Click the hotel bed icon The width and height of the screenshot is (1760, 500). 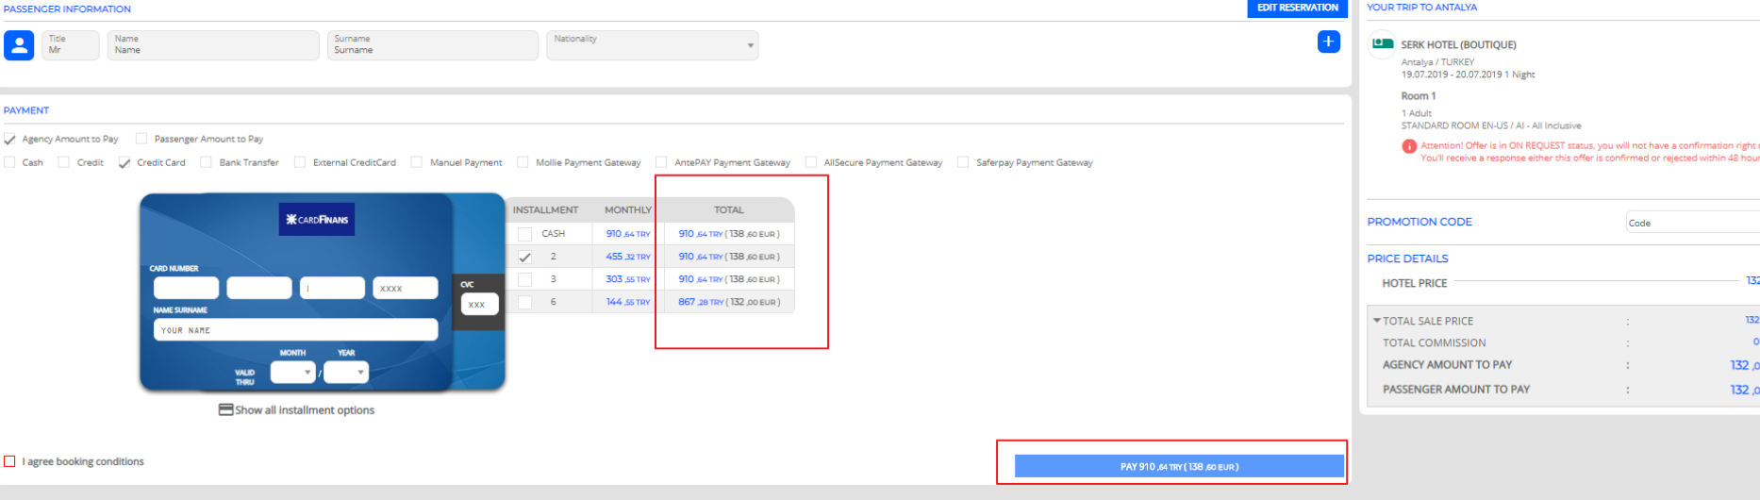pyautogui.click(x=1383, y=43)
